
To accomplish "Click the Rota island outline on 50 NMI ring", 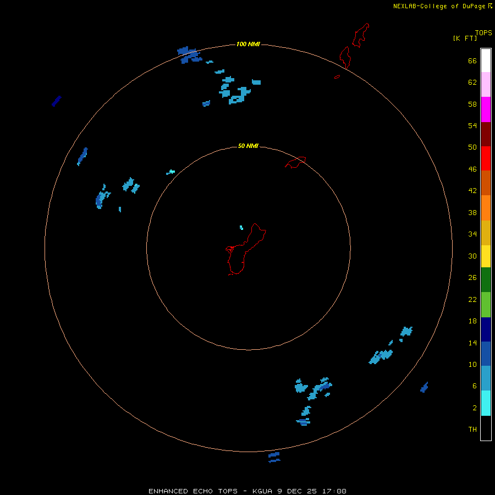I will [295, 162].
